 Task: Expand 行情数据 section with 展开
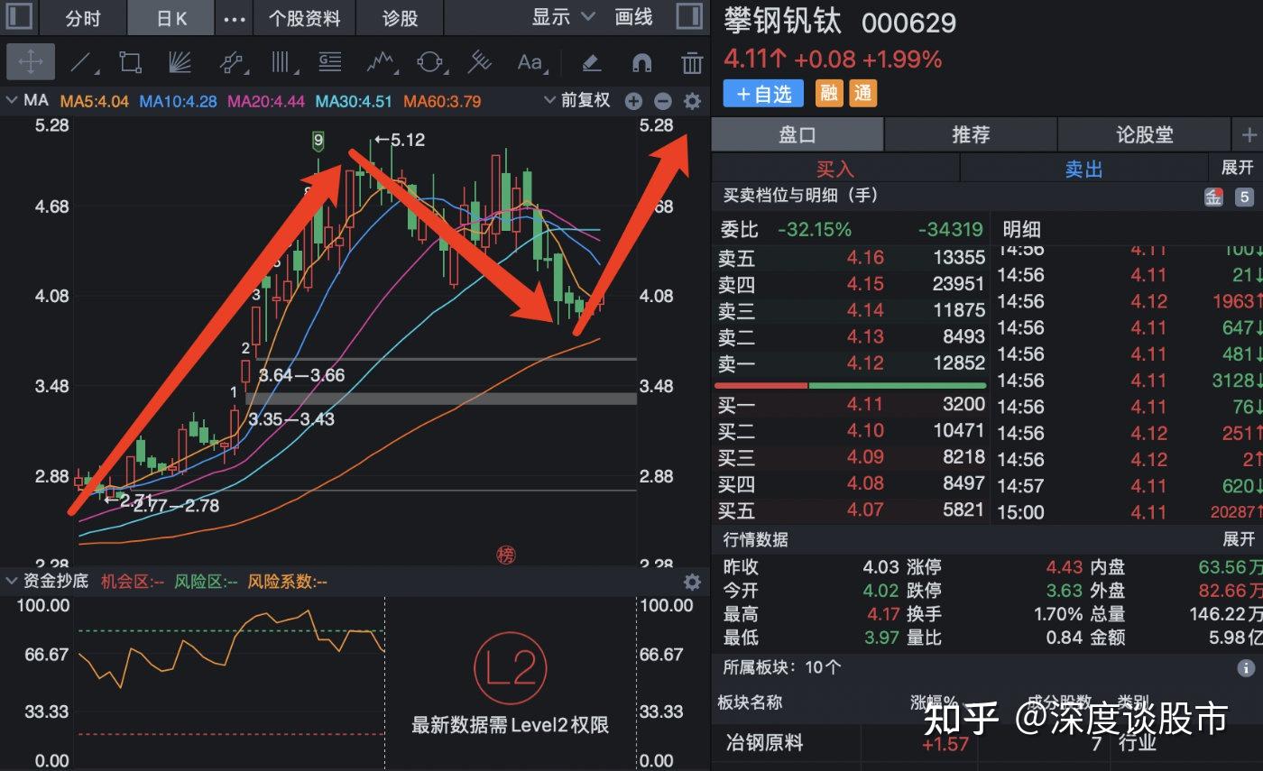tap(1238, 539)
